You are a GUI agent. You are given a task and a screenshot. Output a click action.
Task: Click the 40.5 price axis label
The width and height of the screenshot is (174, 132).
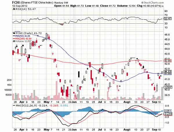click(x=167, y=84)
